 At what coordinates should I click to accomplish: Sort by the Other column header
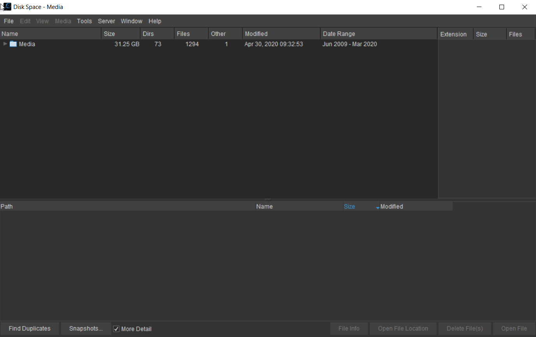(226, 34)
